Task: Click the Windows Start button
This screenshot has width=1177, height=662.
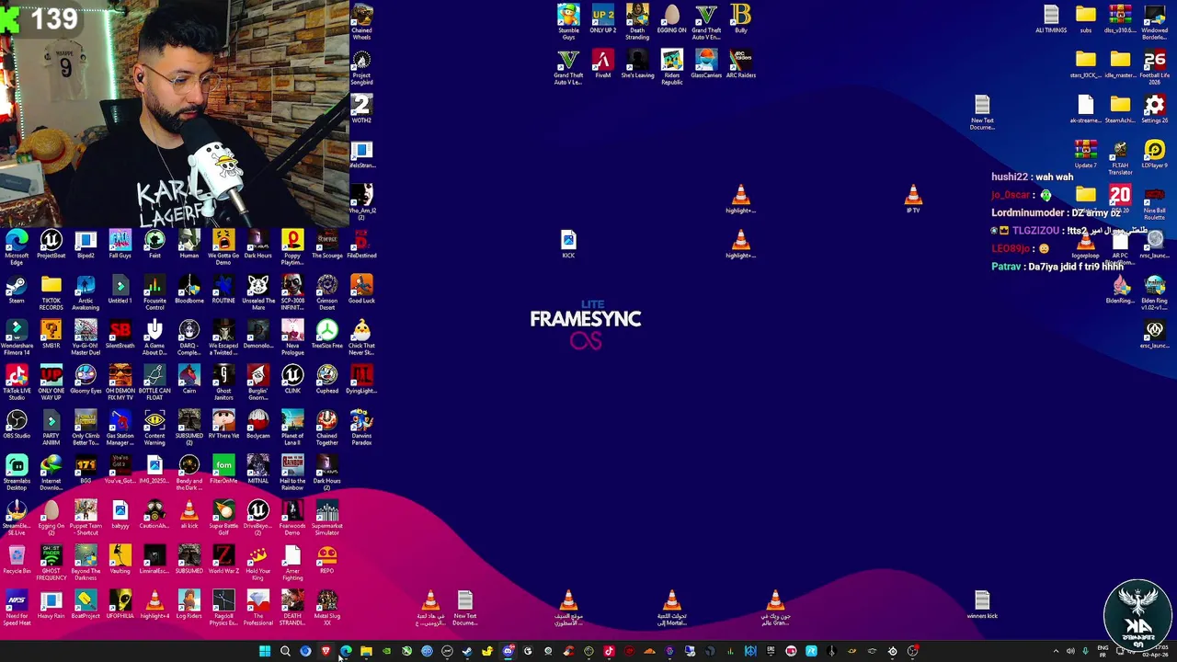Action: click(x=265, y=651)
